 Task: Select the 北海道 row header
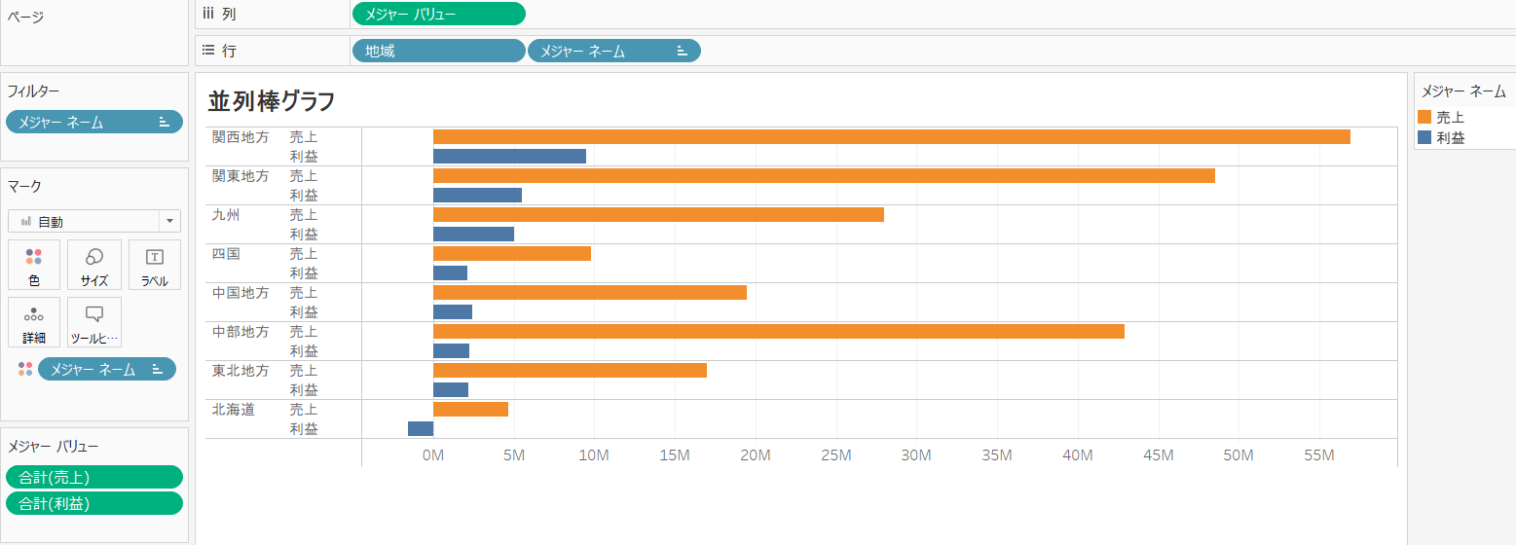pyautogui.click(x=234, y=410)
